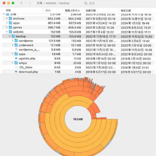Viewport: 156px width, 156px height.
Task: Minimize the window with the yellow button
Action: (x=9, y=3)
